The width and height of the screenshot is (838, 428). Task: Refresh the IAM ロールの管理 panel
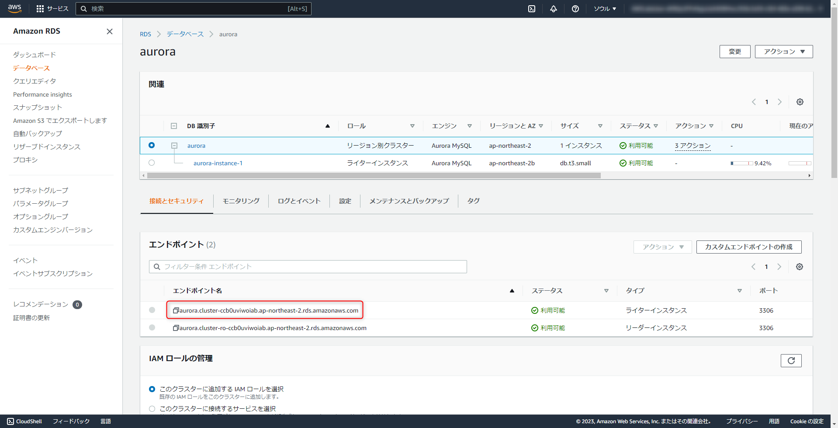click(791, 360)
